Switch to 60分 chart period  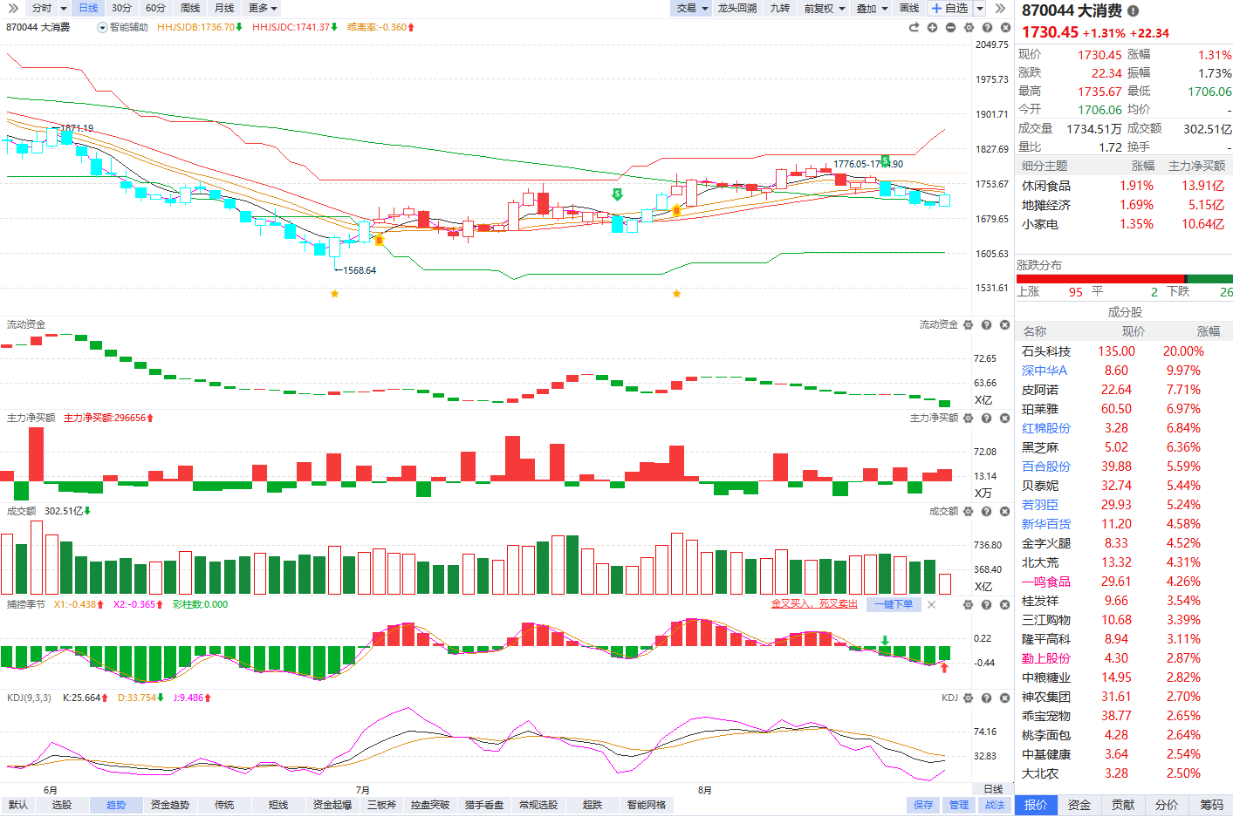155,8
